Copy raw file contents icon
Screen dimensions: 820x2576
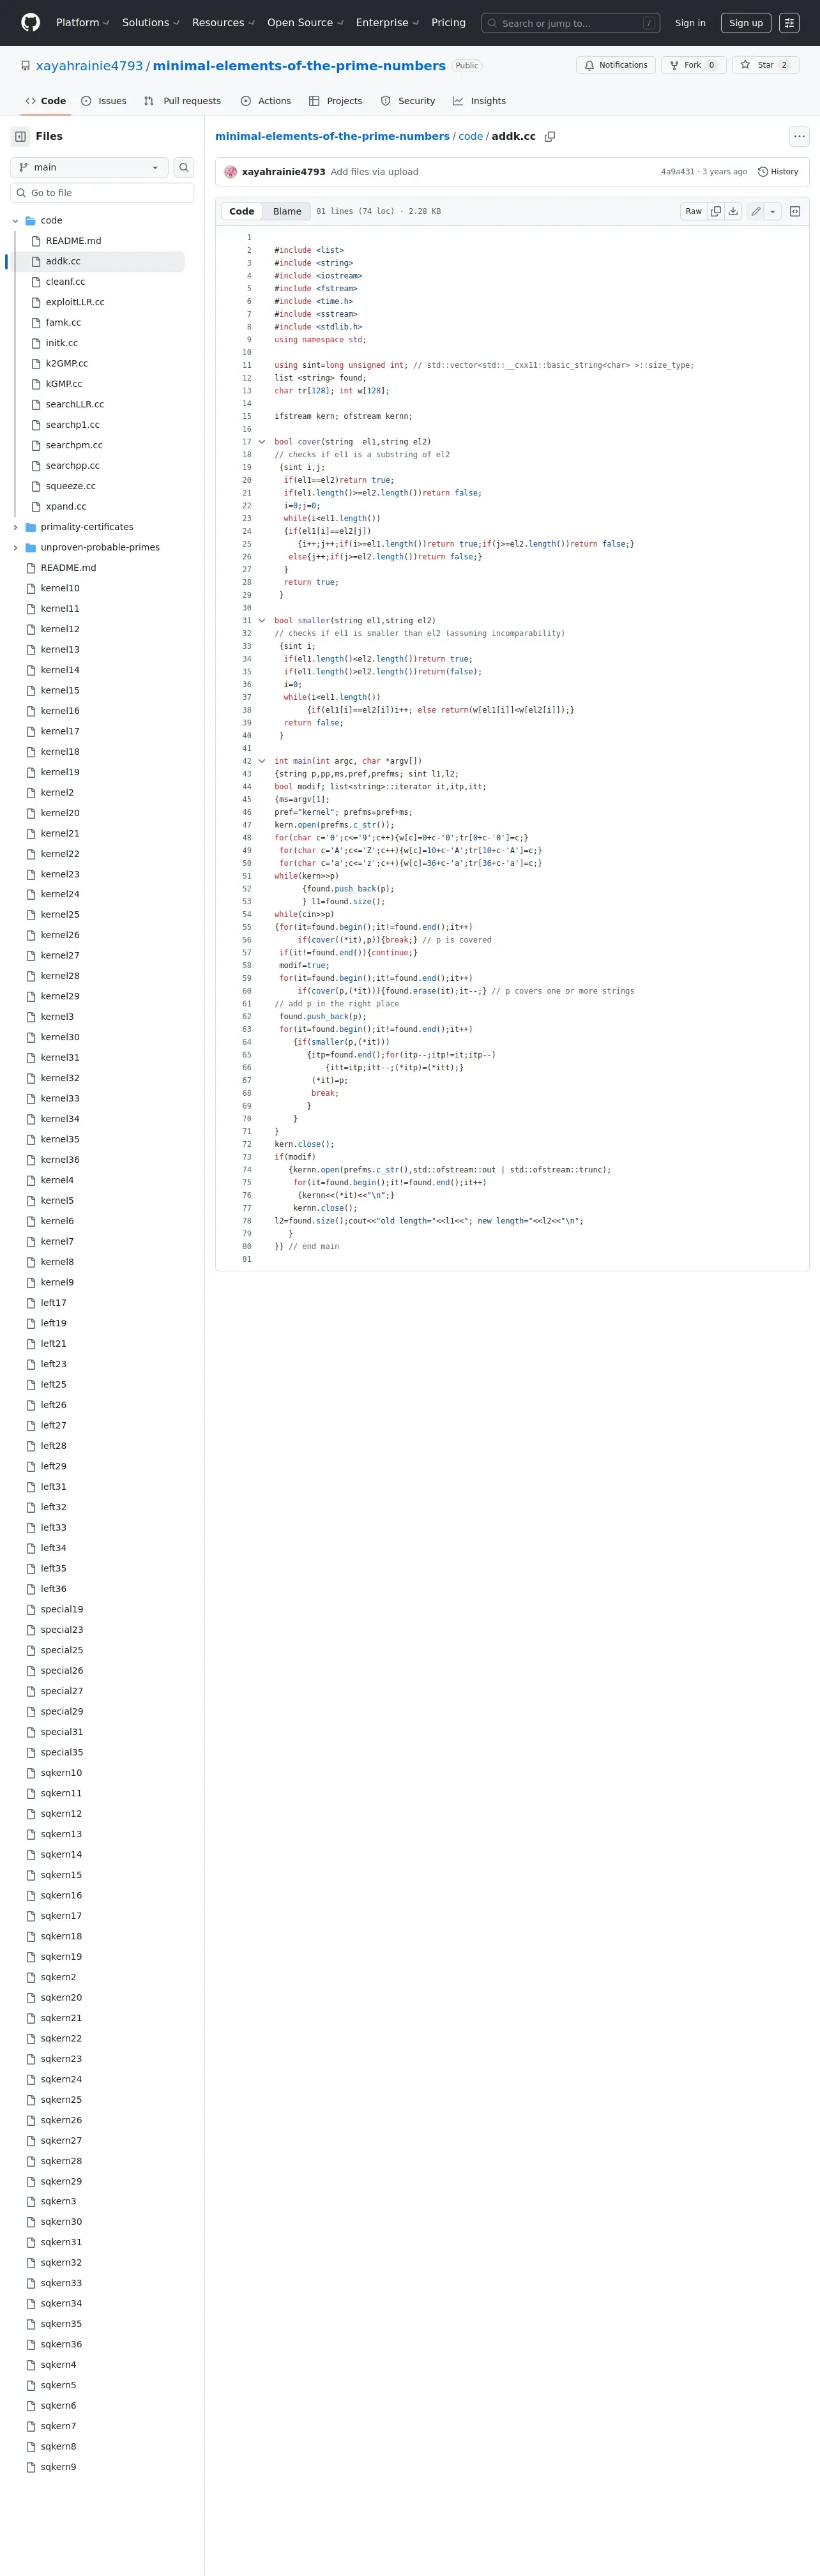pyautogui.click(x=716, y=211)
